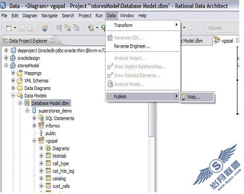The width and height of the screenshot is (244, 194).
Task: Open the Navigate menu
Action: pyautogui.click(x=49, y=16)
